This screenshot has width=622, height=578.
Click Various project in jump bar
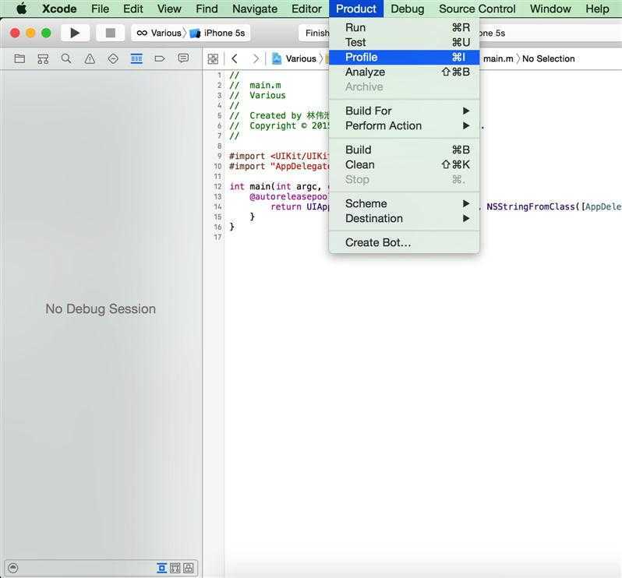295,59
